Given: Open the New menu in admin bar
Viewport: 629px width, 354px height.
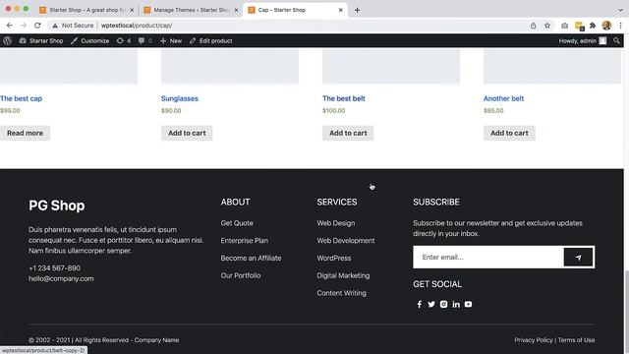Looking at the screenshot, I should 171,40.
